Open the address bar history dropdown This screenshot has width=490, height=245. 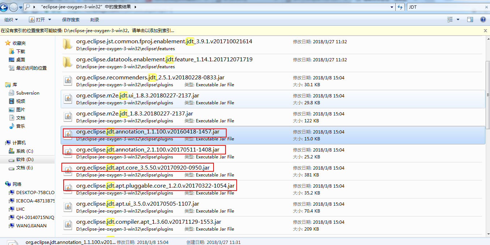click(392, 7)
